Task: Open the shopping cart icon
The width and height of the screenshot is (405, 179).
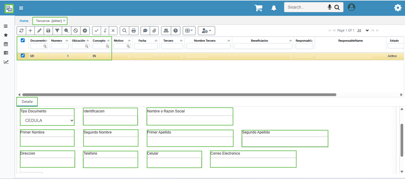Action: click(259, 8)
